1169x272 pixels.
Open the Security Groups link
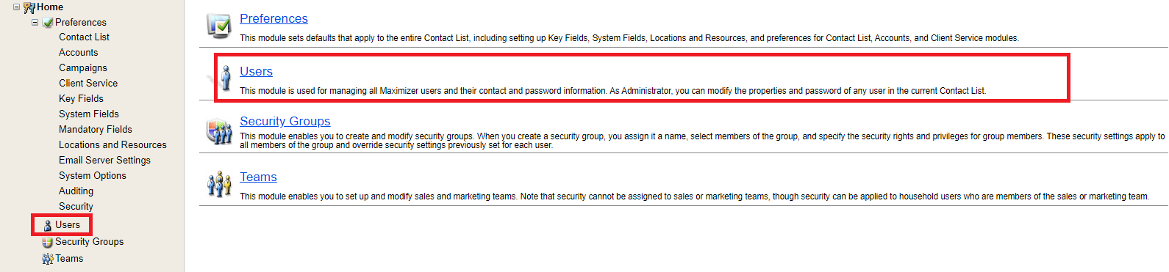pos(285,121)
